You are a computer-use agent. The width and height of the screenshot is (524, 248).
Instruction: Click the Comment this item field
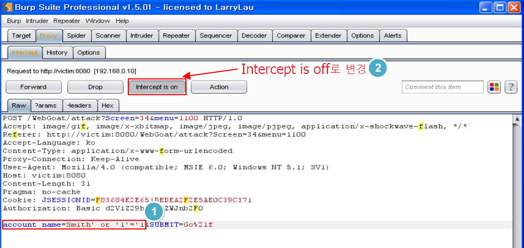pos(442,87)
